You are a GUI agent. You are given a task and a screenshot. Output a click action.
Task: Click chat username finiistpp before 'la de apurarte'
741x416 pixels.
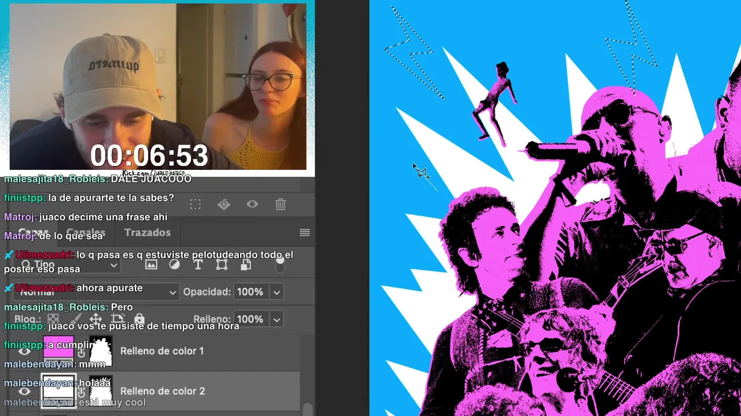tap(25, 198)
